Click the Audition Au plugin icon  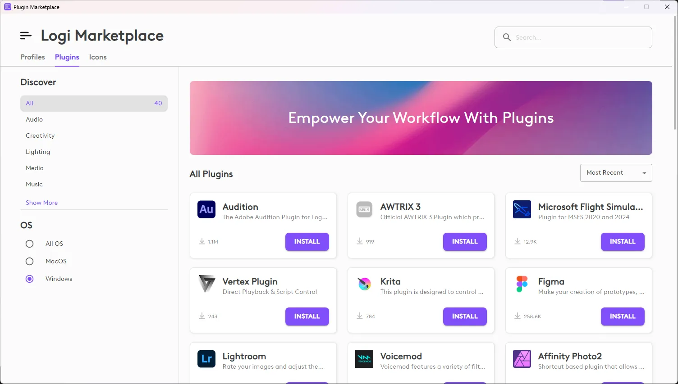point(206,209)
